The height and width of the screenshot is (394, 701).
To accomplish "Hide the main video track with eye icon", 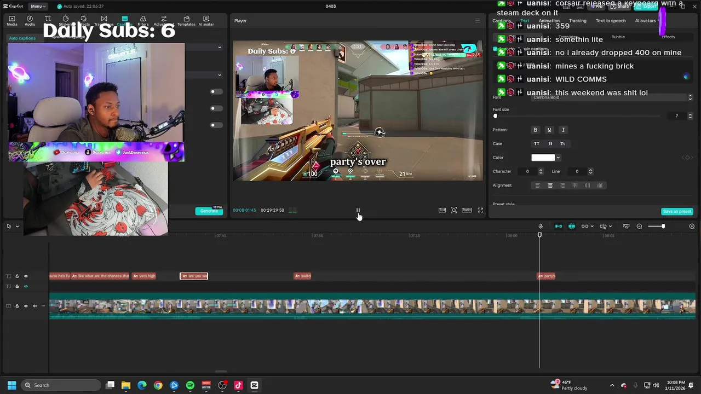I will [x=26, y=306].
